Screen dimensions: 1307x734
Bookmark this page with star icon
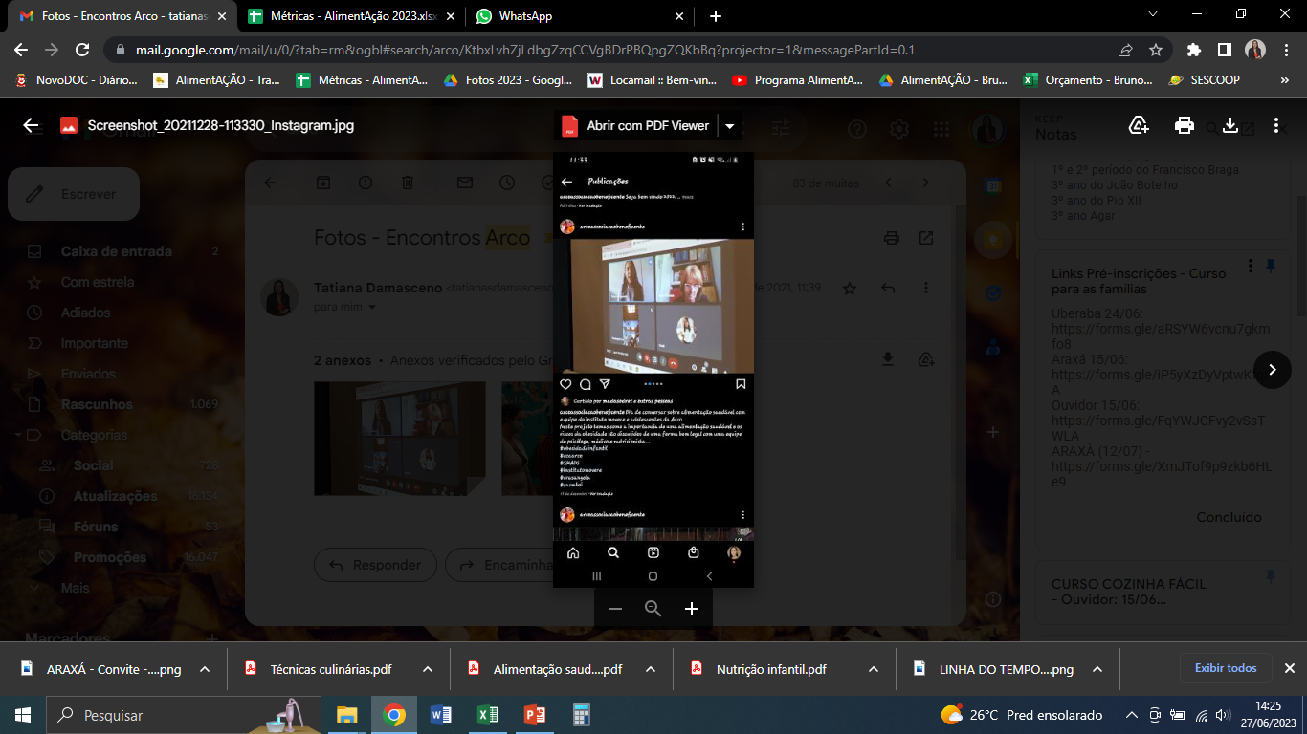coord(1156,50)
